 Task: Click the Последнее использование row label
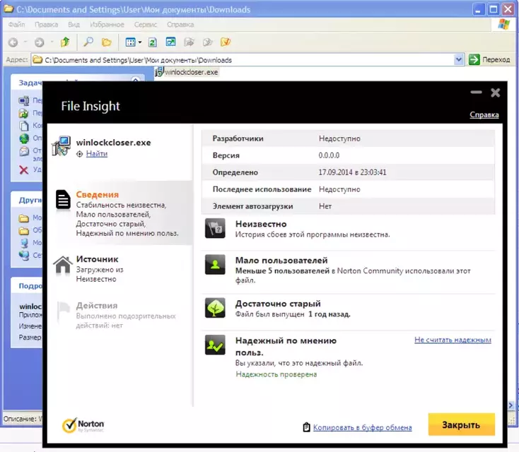coord(262,189)
